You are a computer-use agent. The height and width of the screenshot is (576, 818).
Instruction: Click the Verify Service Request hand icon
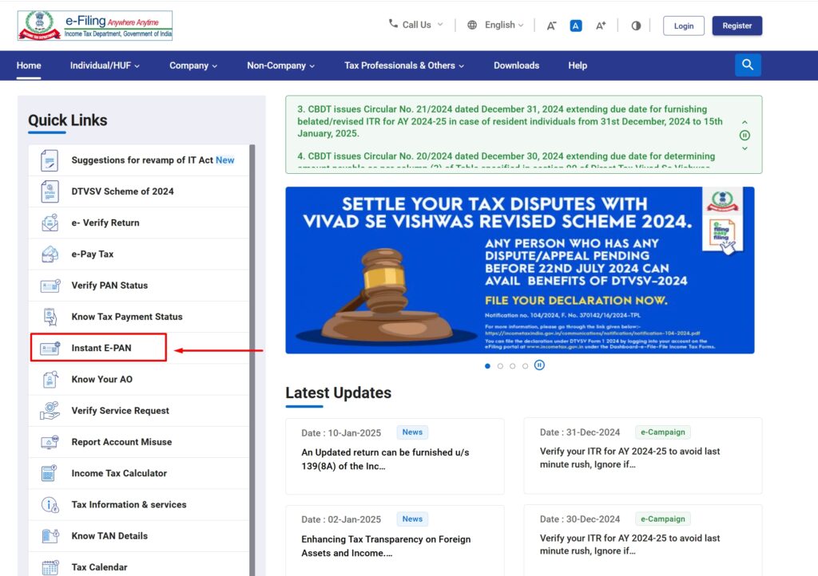point(49,410)
